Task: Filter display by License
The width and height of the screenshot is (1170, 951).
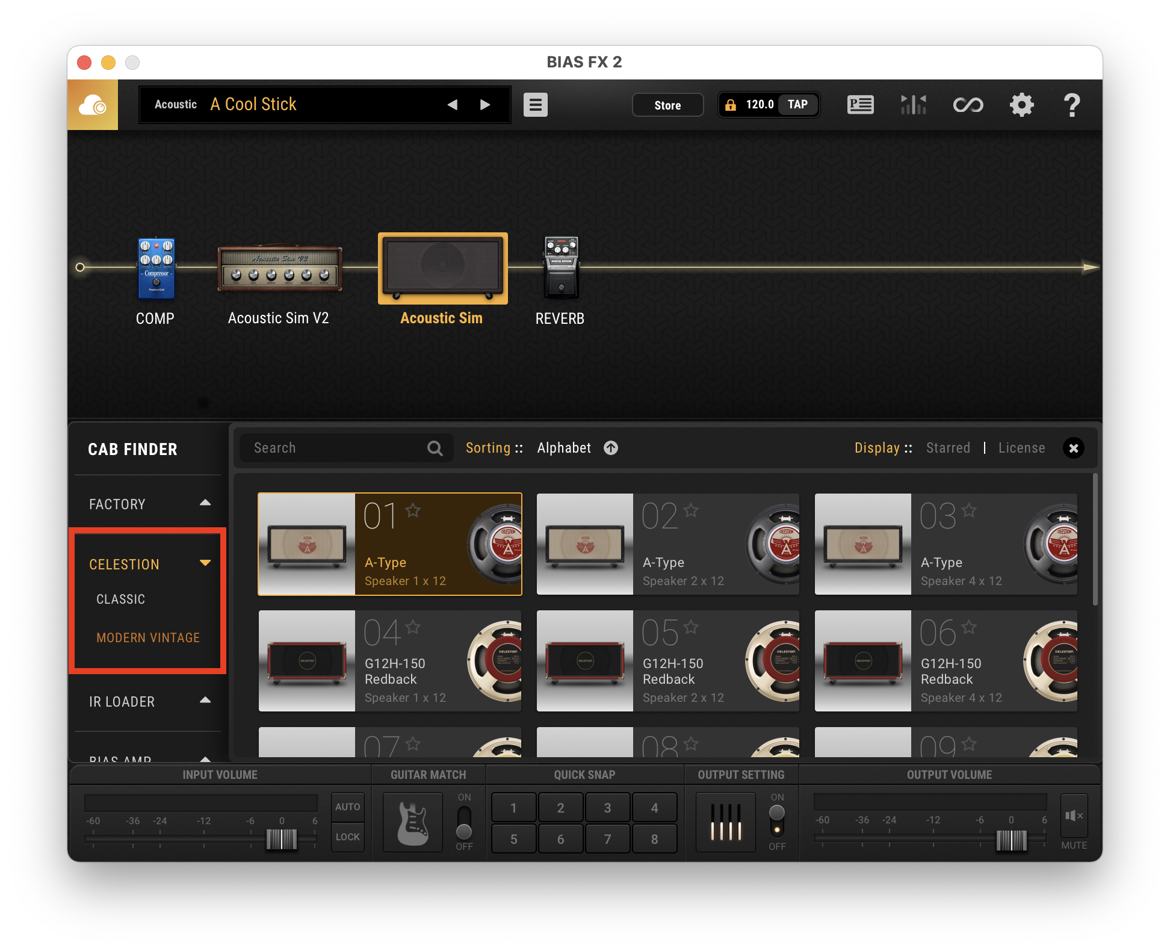Action: click(1021, 448)
